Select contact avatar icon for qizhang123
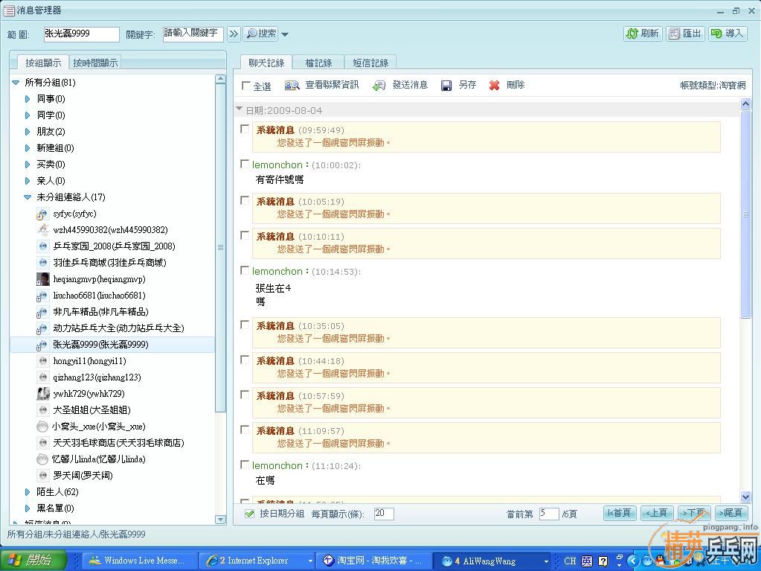This screenshot has width=761, height=571. pyautogui.click(x=42, y=377)
